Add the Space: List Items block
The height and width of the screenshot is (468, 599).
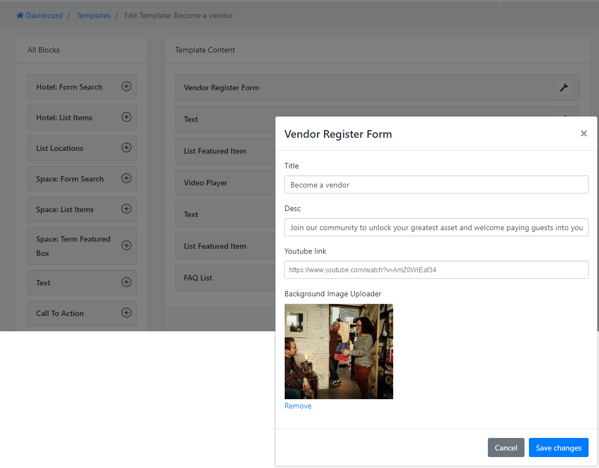pos(126,209)
